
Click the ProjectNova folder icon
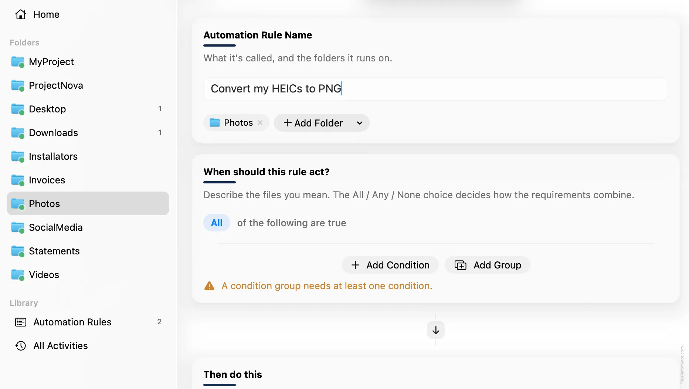tap(18, 85)
